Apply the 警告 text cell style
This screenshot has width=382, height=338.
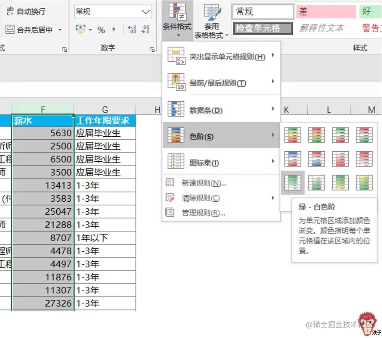click(371, 28)
